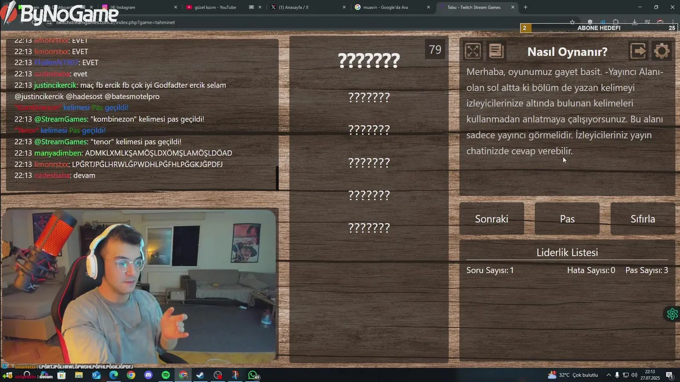Click the exit/logout arrow icon near settings

coord(638,51)
